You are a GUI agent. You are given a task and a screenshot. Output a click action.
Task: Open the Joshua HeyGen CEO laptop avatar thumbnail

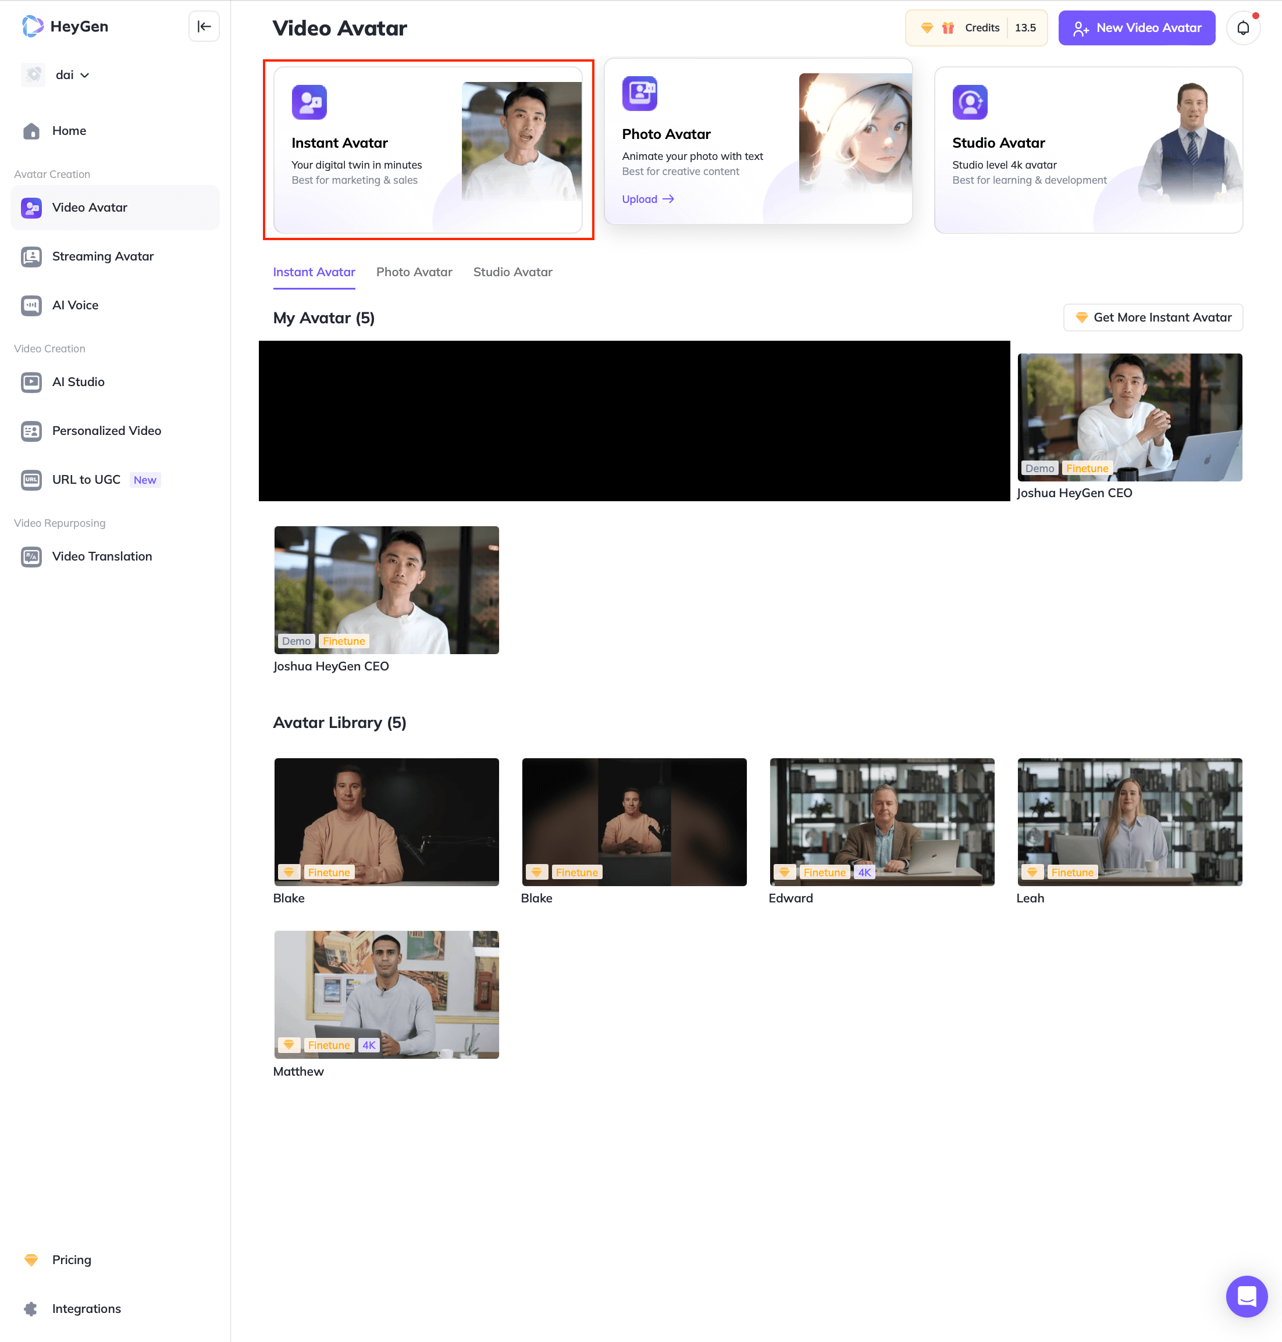coord(1130,417)
